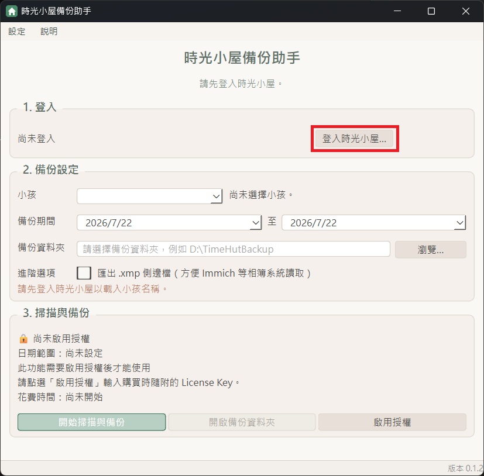The image size is (484, 476).
Task: Close the 時光小屋備份助手 window
Action: click(x=465, y=11)
